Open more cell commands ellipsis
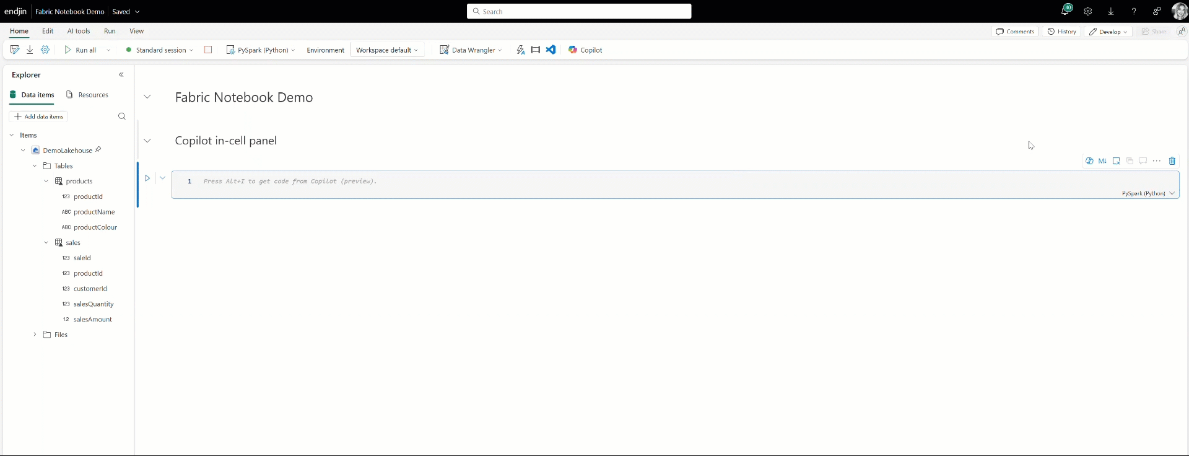The width and height of the screenshot is (1189, 456). click(x=1157, y=161)
